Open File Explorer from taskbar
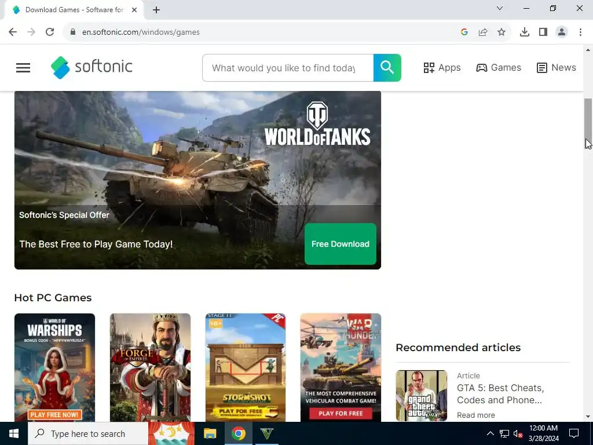The image size is (593, 445). [x=210, y=433]
